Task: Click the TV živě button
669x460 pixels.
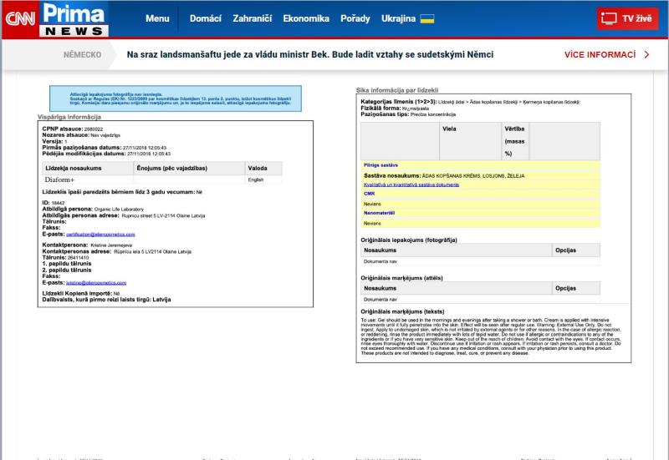Action: point(627,18)
